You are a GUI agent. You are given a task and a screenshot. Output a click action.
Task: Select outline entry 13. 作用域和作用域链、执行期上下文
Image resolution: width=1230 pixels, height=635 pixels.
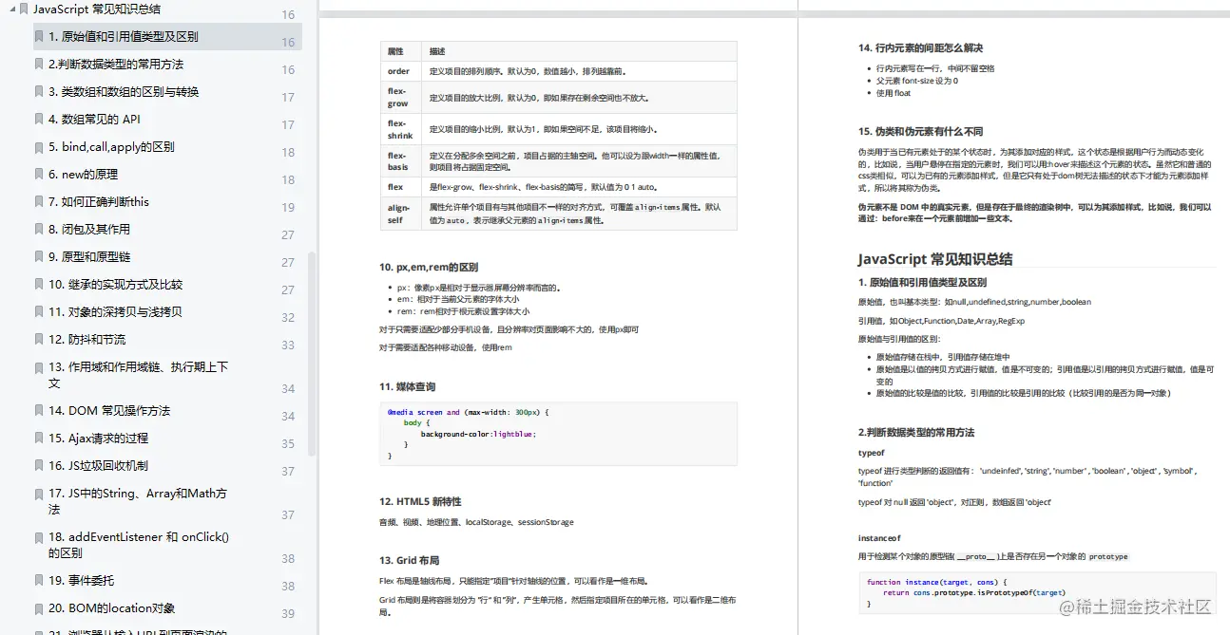(138, 374)
